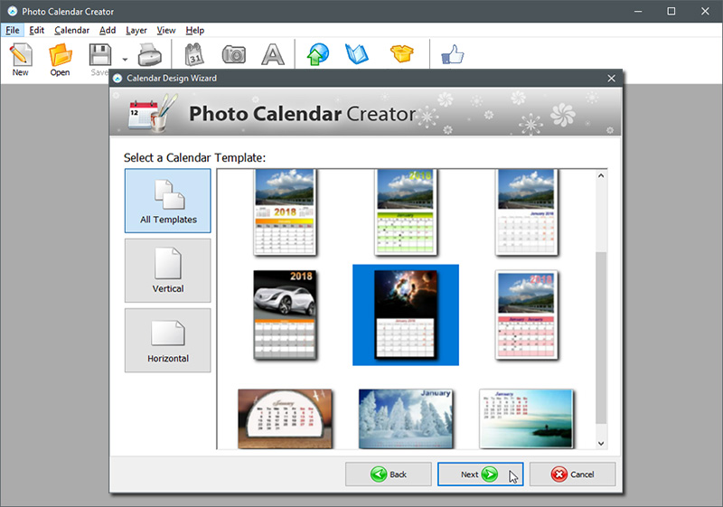Open the Layer menu
723x507 pixels.
pyautogui.click(x=136, y=31)
